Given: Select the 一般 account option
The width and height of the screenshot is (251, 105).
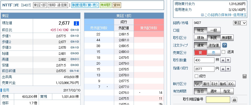Looking at the screenshot, I should (x=214, y=30).
